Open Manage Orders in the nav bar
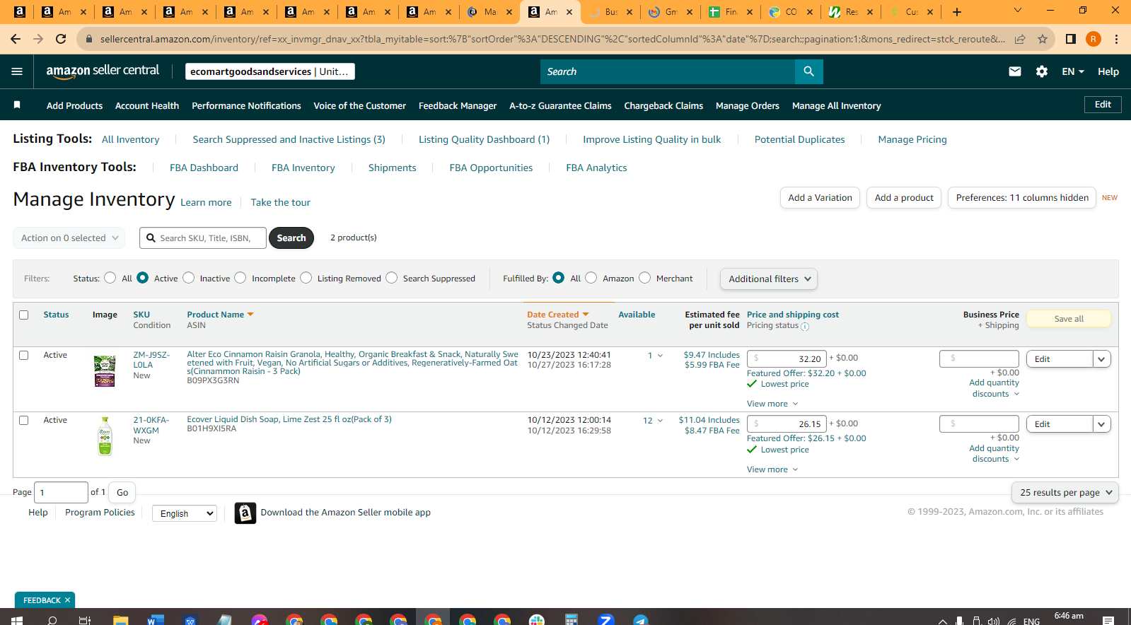1131x625 pixels. [x=747, y=105]
